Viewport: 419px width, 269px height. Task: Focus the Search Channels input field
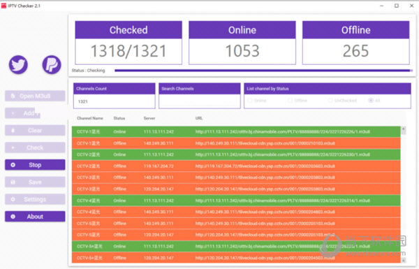pos(200,101)
